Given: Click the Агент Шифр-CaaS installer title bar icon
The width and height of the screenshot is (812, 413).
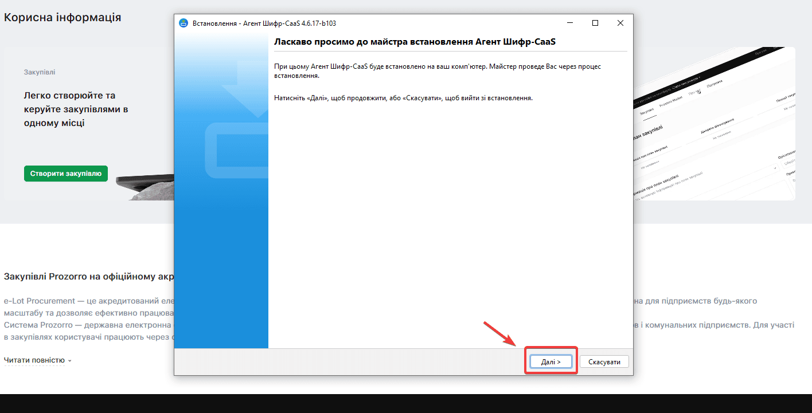Looking at the screenshot, I should pos(184,23).
